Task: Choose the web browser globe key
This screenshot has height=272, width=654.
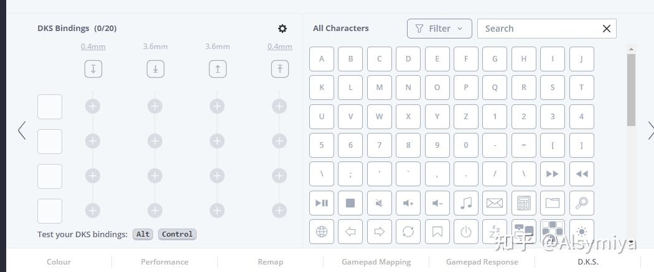Action: 322,232
